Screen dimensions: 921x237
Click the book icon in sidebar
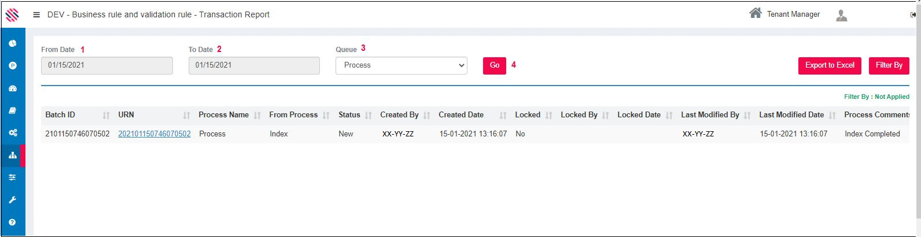[x=12, y=110]
